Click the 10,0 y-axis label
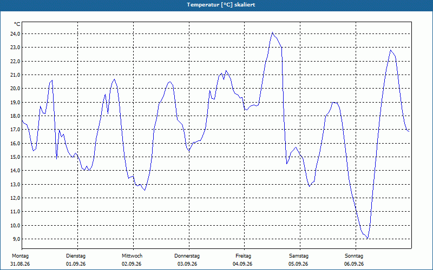433x270 pixels. click(15, 225)
